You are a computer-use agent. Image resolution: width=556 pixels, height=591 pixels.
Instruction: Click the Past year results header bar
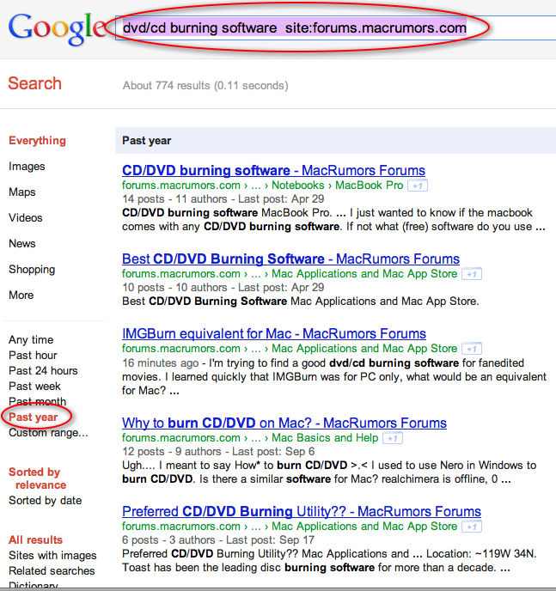coord(335,141)
